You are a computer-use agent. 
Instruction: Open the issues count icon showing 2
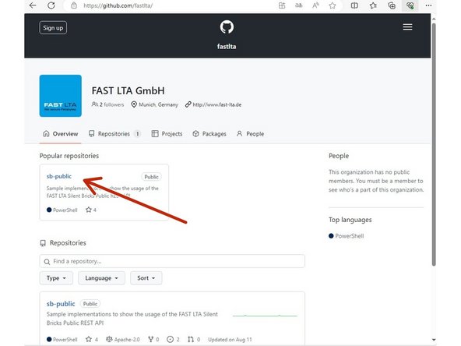coord(170,339)
